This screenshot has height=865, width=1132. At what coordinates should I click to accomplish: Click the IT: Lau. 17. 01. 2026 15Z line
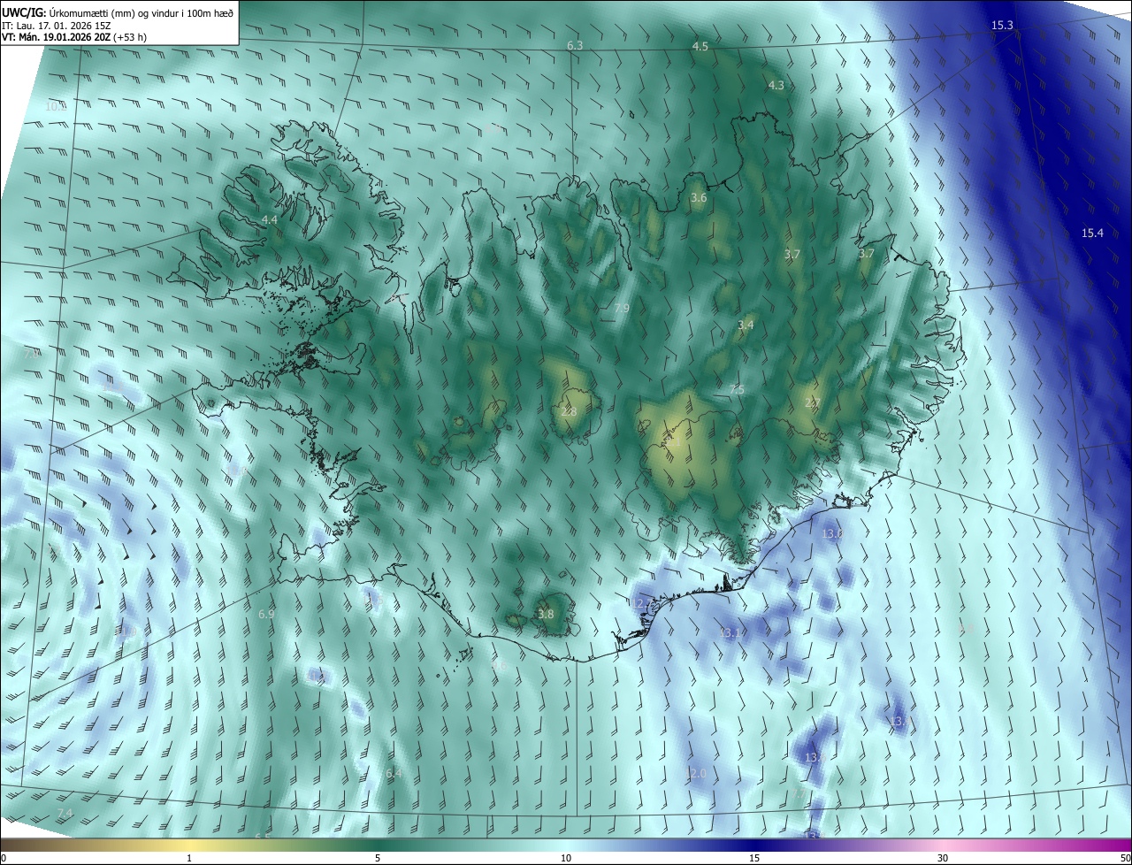(57, 25)
